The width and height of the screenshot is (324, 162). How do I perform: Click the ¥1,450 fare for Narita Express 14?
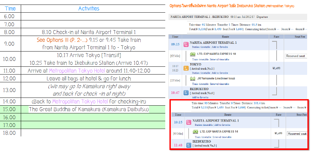click(x=278, y=133)
